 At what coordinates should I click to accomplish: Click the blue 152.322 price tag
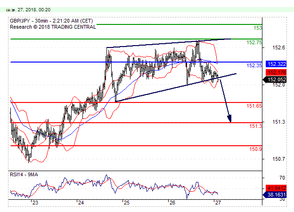[x=276, y=64]
